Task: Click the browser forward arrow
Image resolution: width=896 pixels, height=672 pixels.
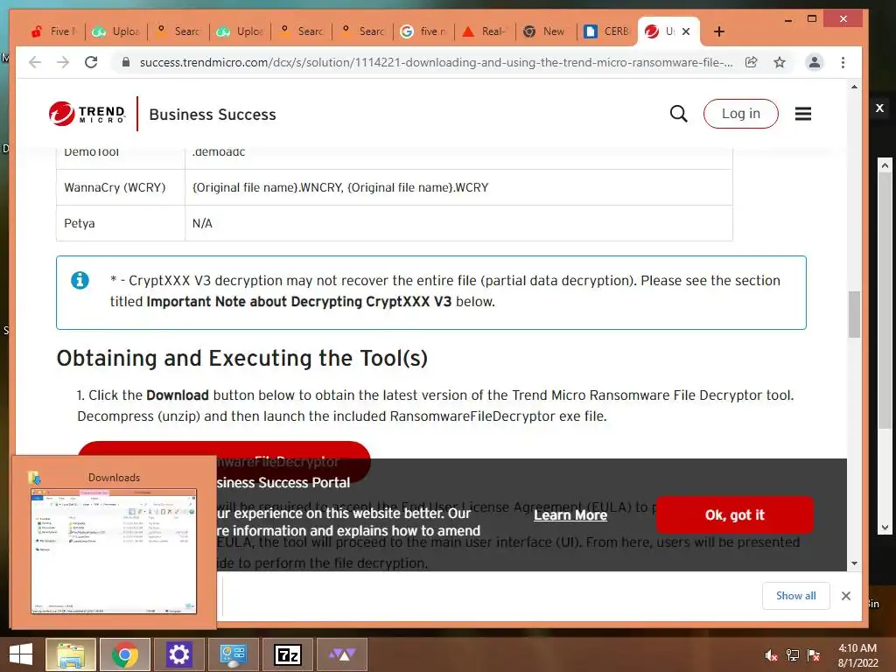Action: pos(63,62)
